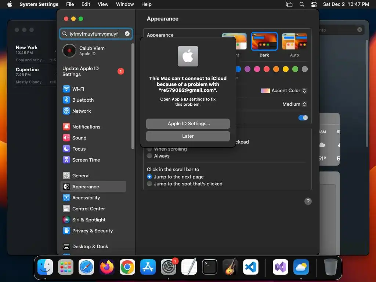Screen dimensions: 376x282
Task: Click the date and time in menu bar
Action: (x=346, y=4)
